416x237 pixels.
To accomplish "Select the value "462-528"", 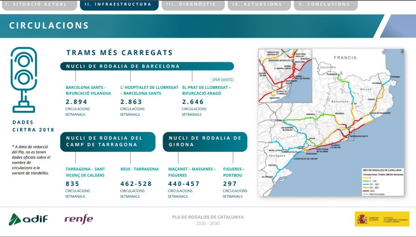I will [x=136, y=183].
